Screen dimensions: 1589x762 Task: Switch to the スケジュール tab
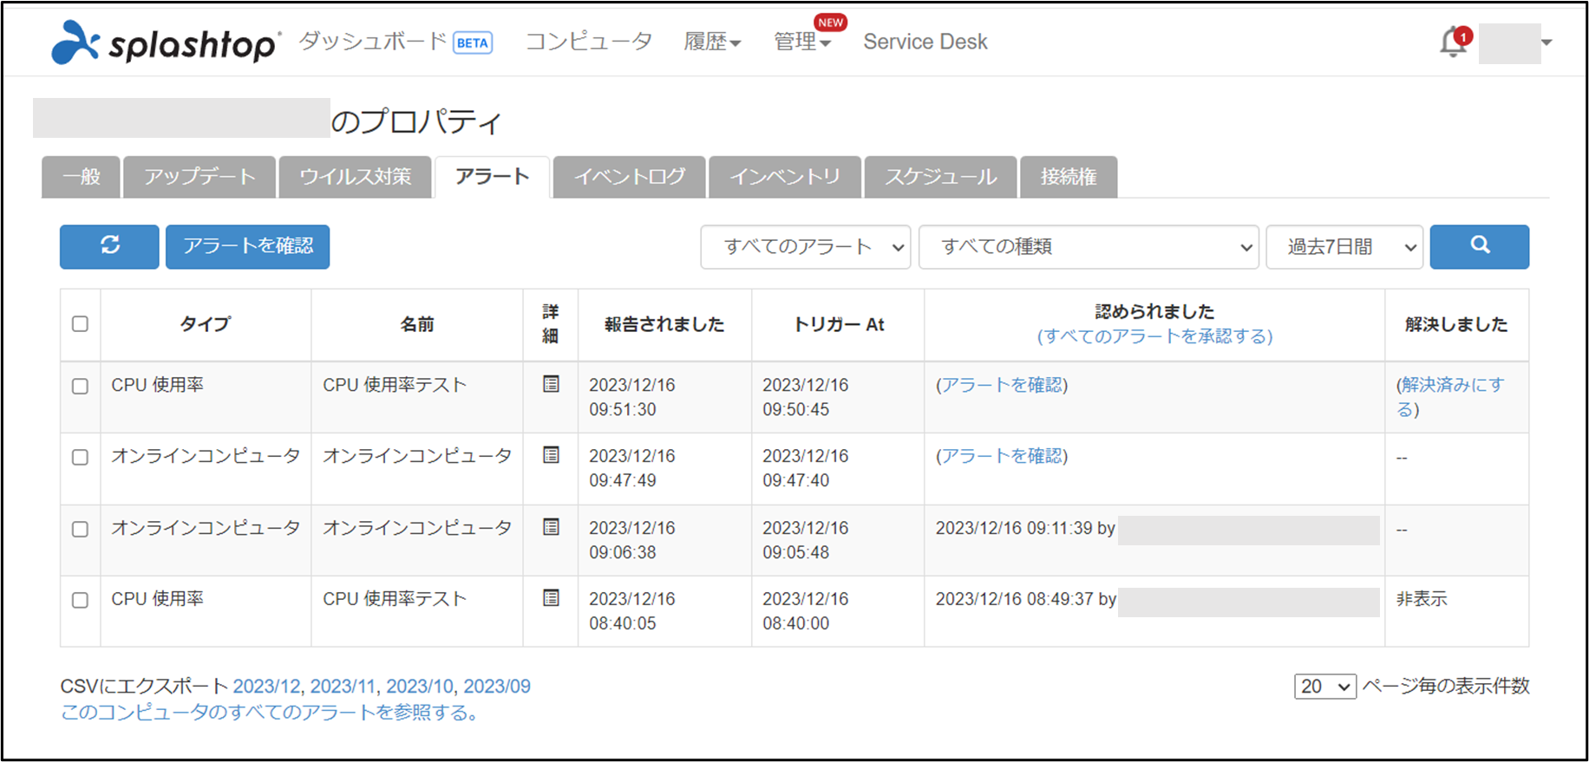940,177
